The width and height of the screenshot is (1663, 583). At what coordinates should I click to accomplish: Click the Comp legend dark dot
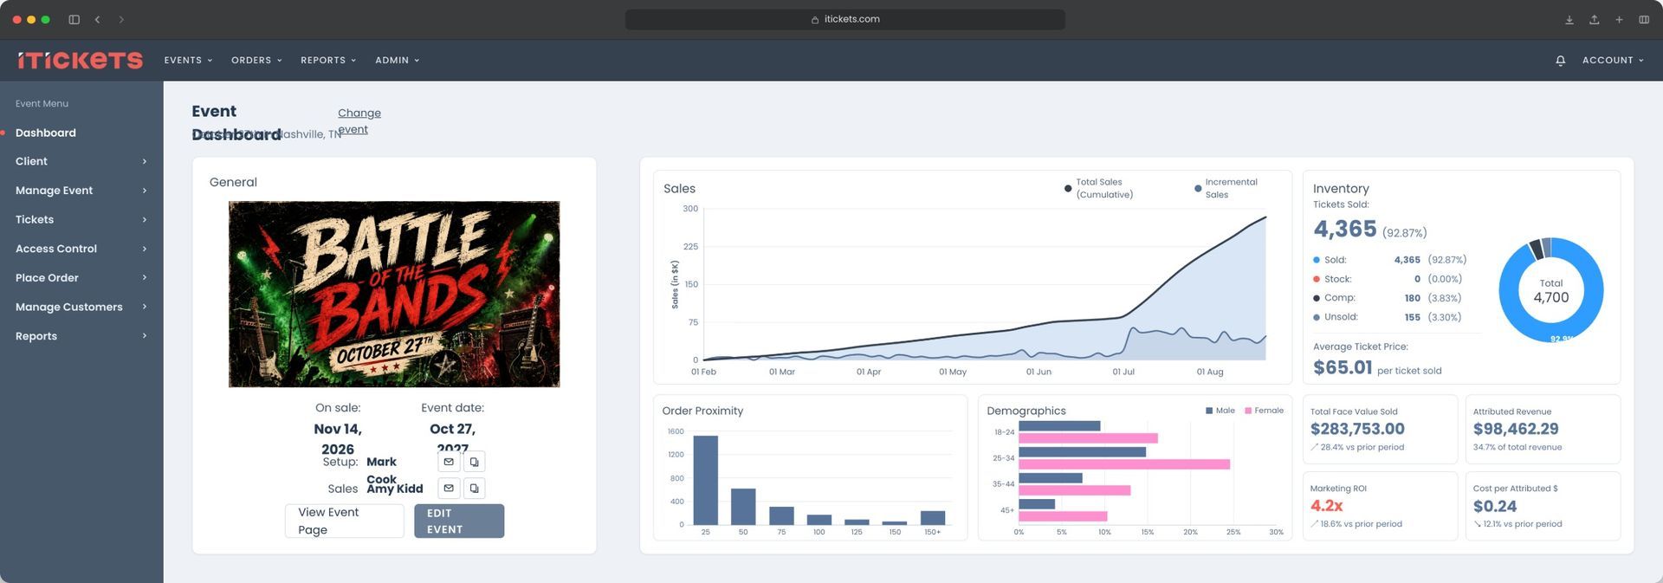pyautogui.click(x=1317, y=298)
